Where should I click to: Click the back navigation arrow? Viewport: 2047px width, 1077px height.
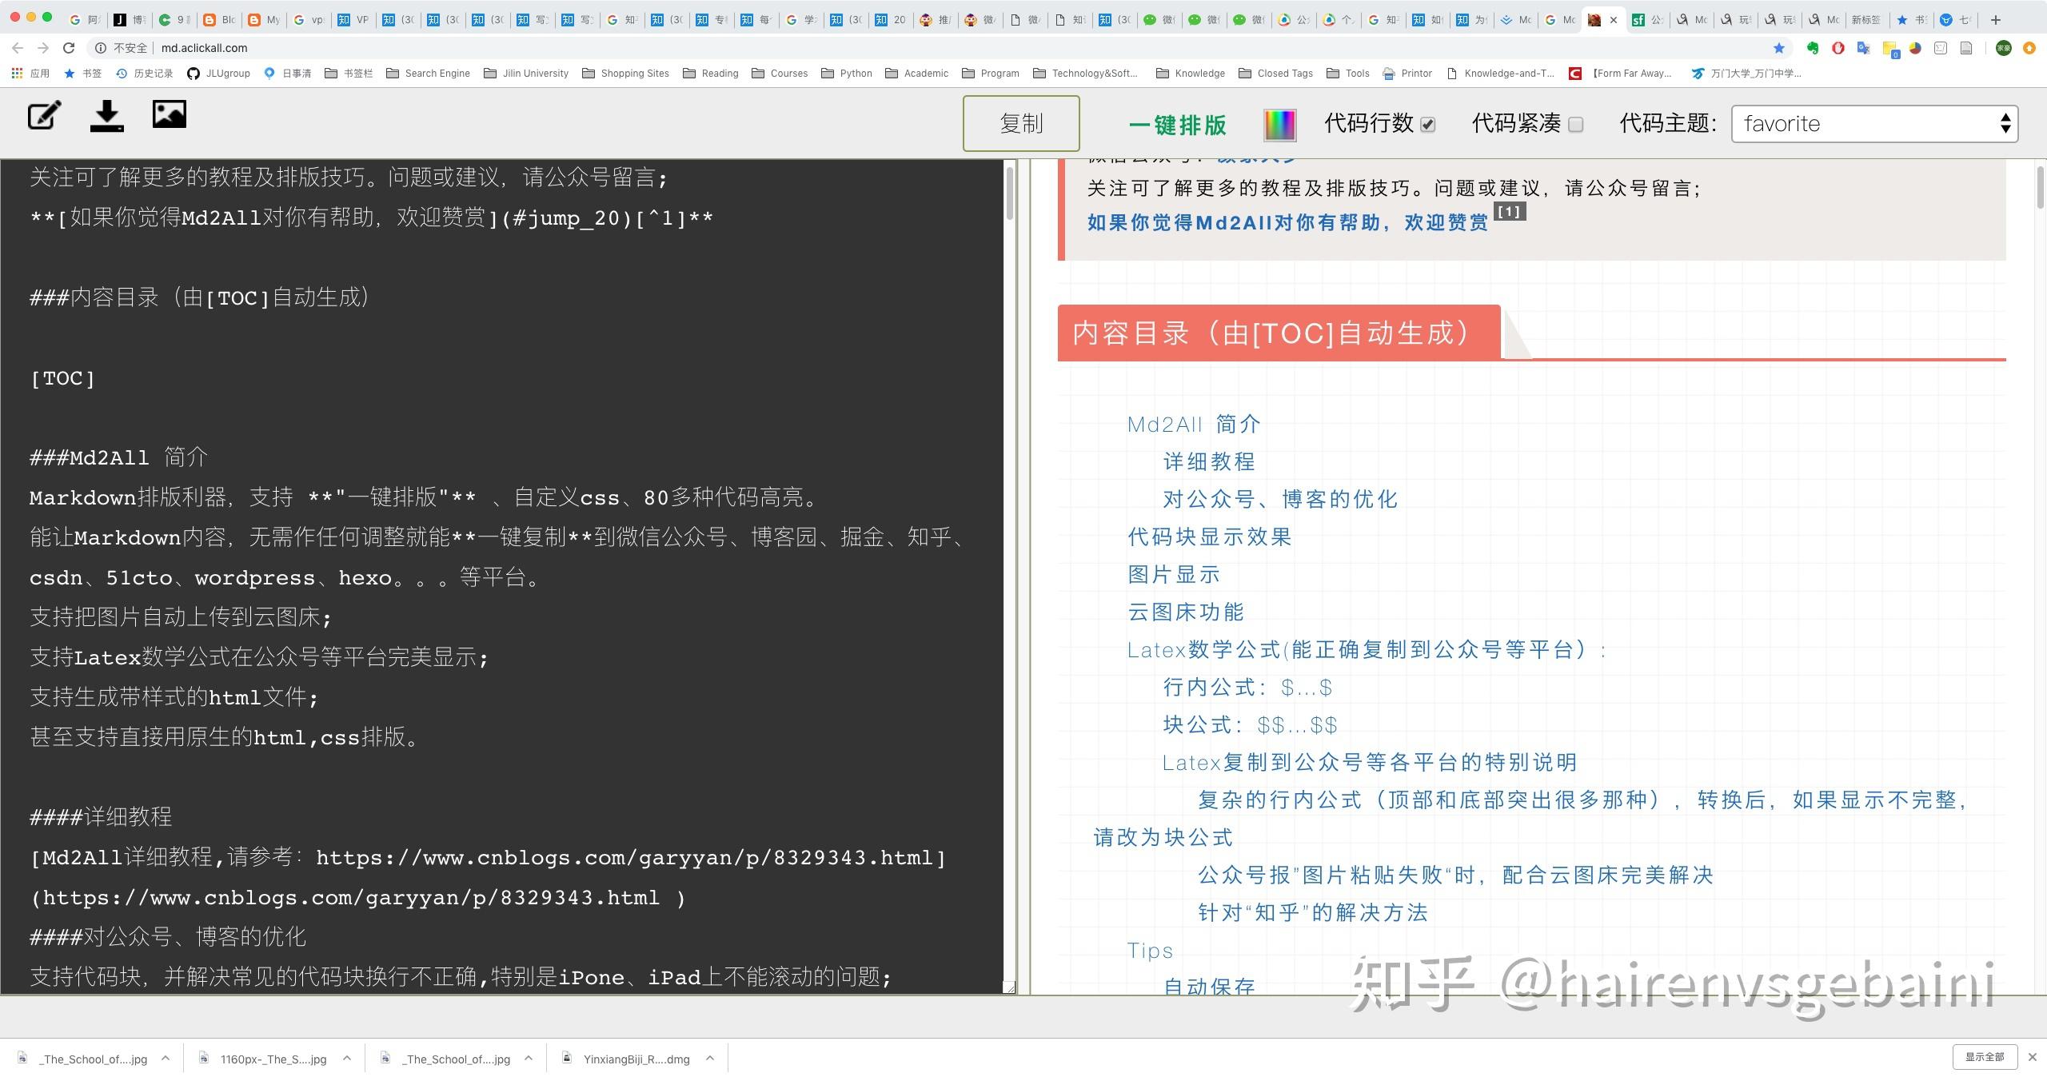coord(18,47)
